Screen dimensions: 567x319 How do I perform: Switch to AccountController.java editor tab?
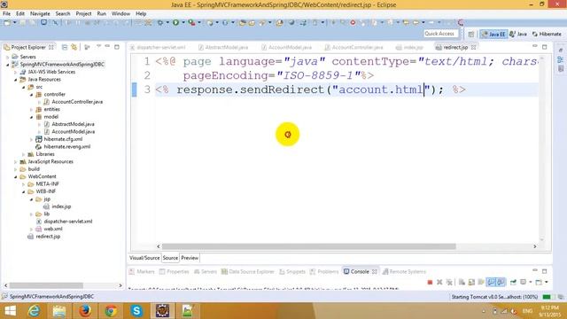tap(354, 47)
